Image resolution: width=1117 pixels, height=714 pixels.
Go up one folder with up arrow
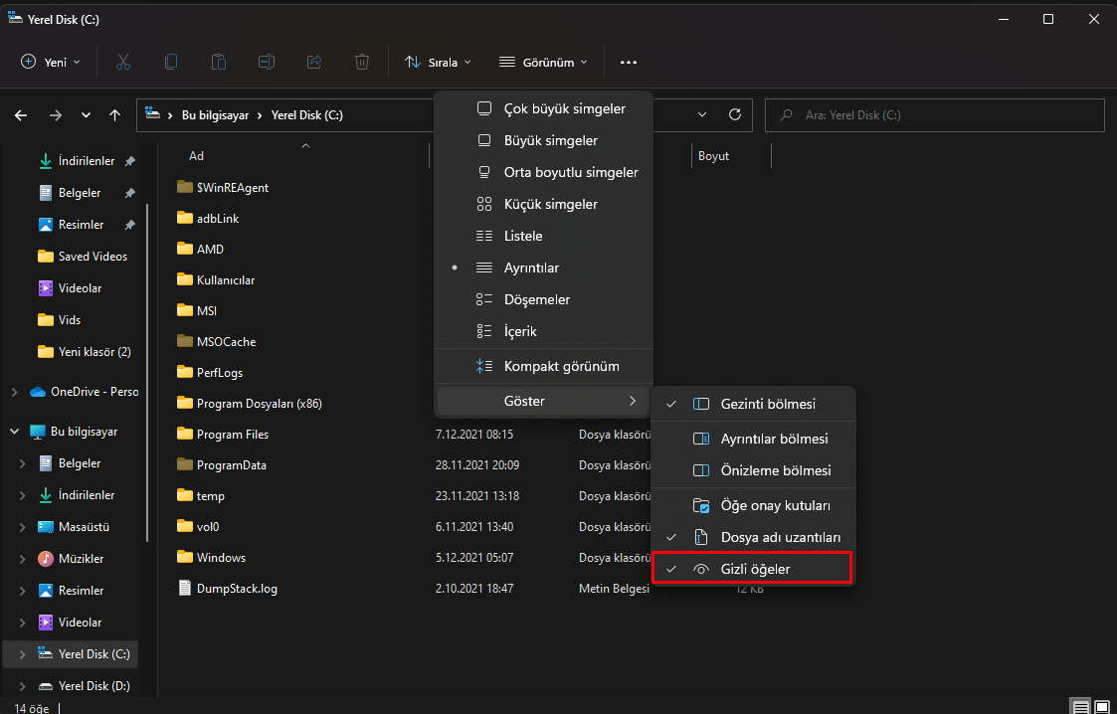coord(115,115)
